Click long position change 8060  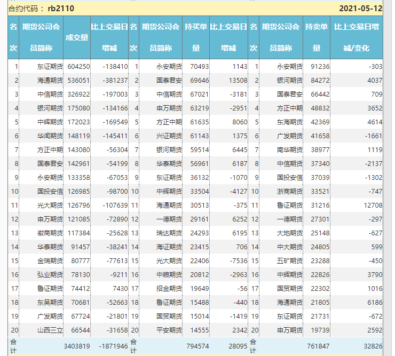[x=240, y=122]
